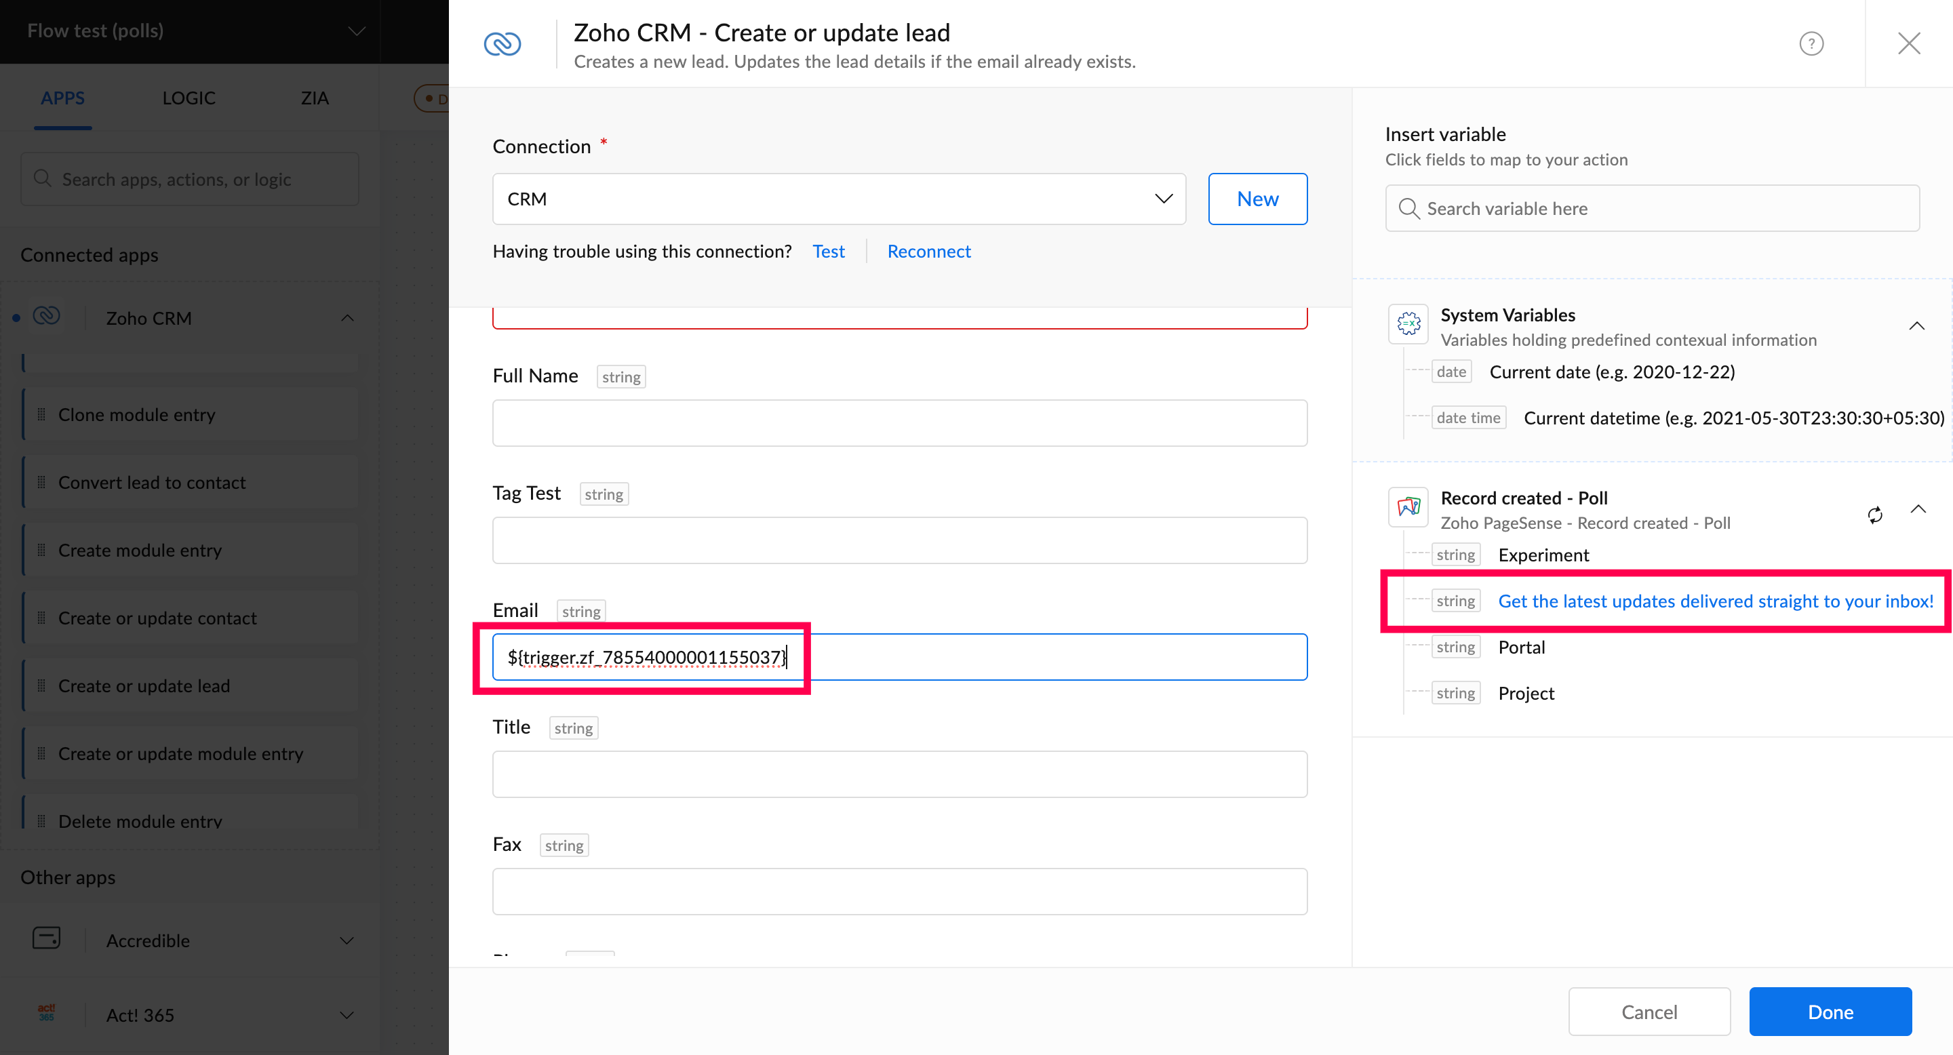
Task: Collapse the Record created - Poll section
Action: click(x=1917, y=509)
